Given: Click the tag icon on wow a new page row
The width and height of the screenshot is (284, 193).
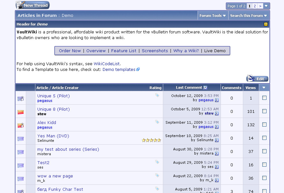Looking at the screenshot, I should [157, 175].
